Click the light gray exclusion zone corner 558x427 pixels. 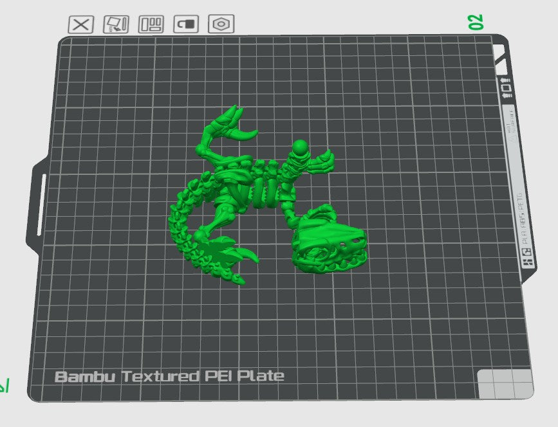click(505, 383)
